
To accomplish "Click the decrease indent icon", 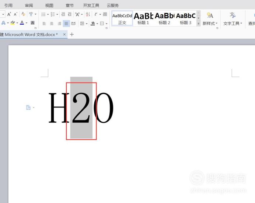I will [x=63, y=14].
